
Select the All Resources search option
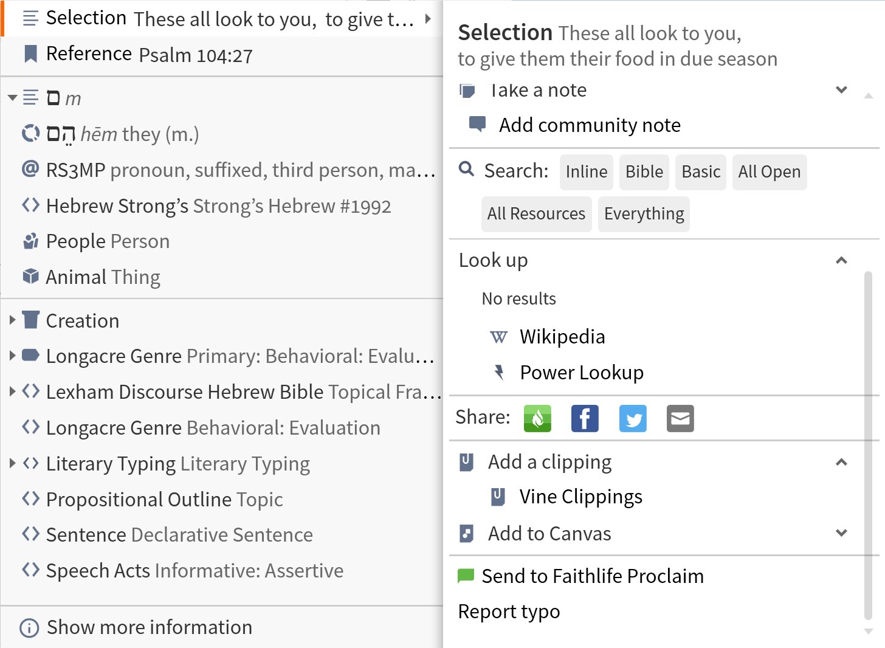click(535, 213)
